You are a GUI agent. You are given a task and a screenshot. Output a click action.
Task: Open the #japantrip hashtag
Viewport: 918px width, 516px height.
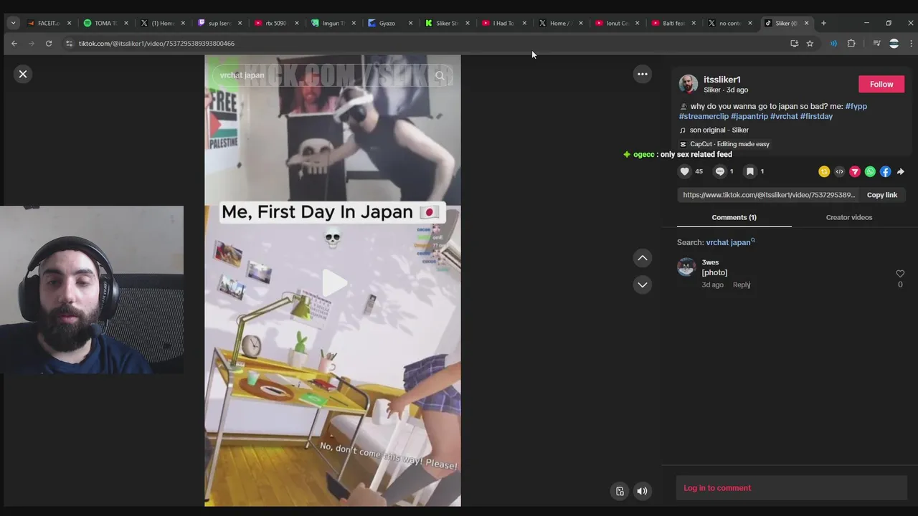[749, 116]
